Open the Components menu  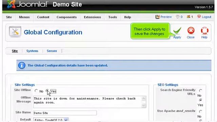[x=66, y=17]
